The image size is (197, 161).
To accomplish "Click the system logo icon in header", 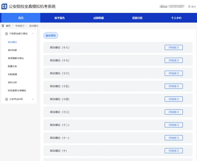I will [4, 6].
